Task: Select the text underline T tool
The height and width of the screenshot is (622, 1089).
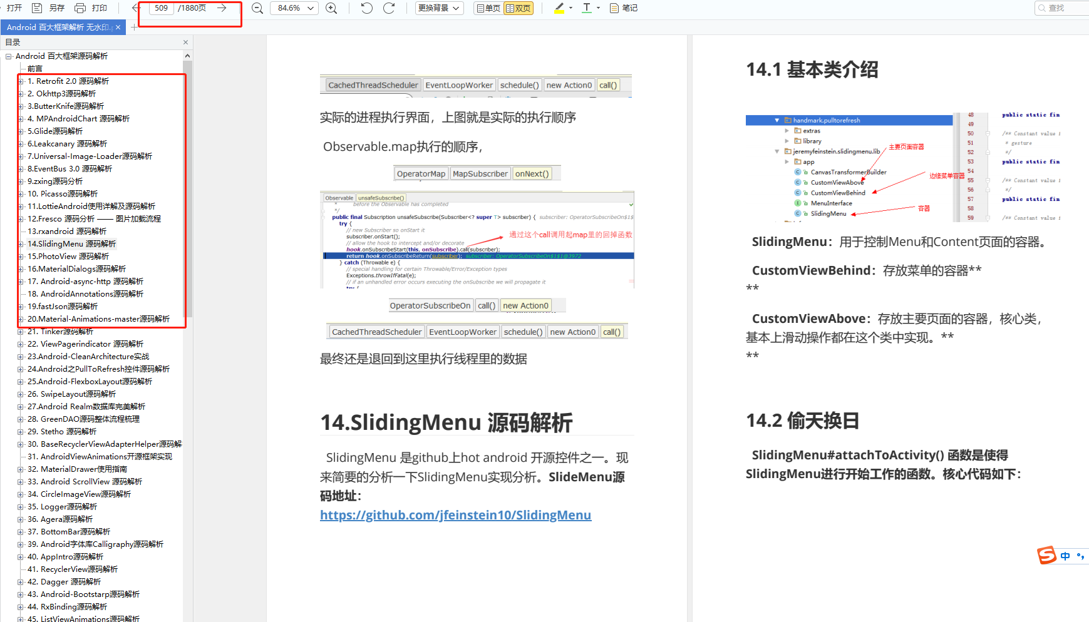Action: (x=587, y=8)
